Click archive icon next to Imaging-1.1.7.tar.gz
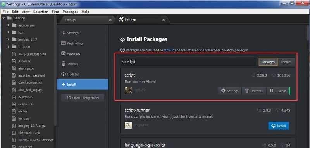The width and height of the screenshot is (310, 148). 14,126
